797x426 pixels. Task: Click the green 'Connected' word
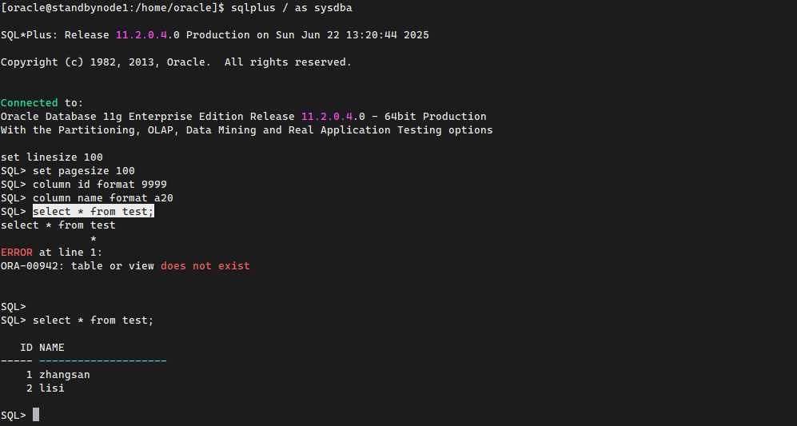pos(30,102)
